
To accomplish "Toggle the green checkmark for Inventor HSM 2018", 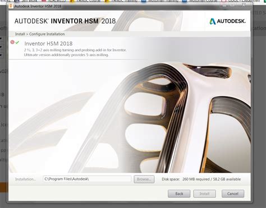I will pyautogui.click(x=17, y=43).
